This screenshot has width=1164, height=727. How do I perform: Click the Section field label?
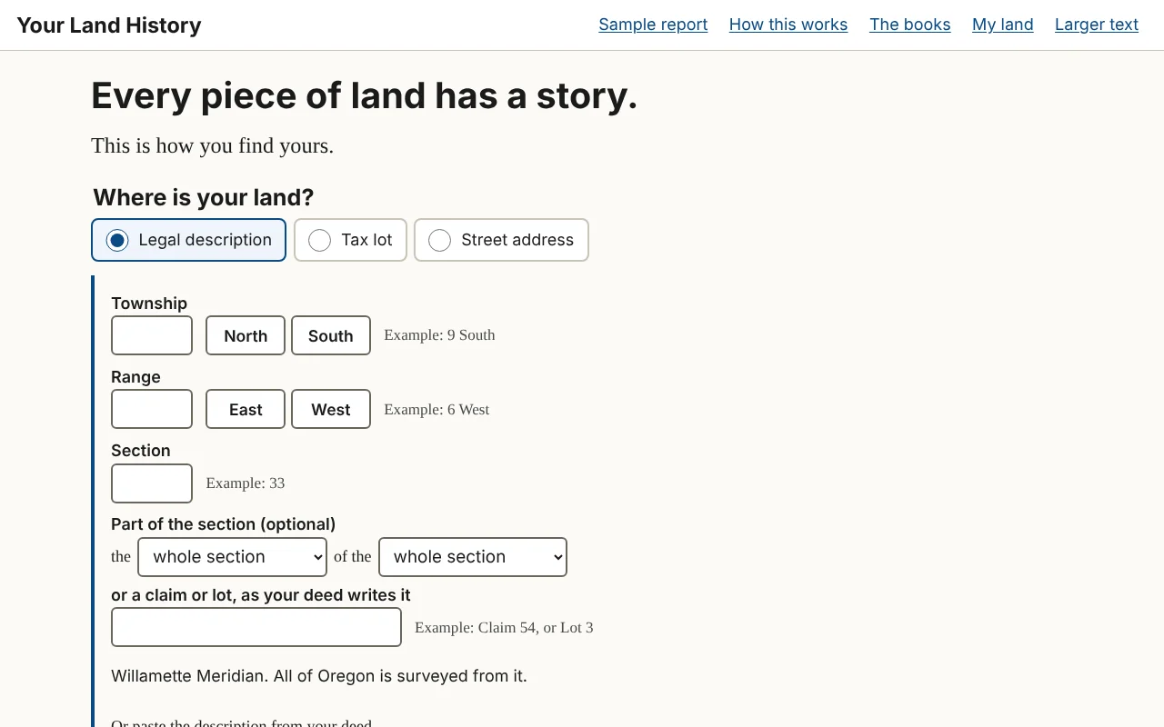click(x=141, y=451)
